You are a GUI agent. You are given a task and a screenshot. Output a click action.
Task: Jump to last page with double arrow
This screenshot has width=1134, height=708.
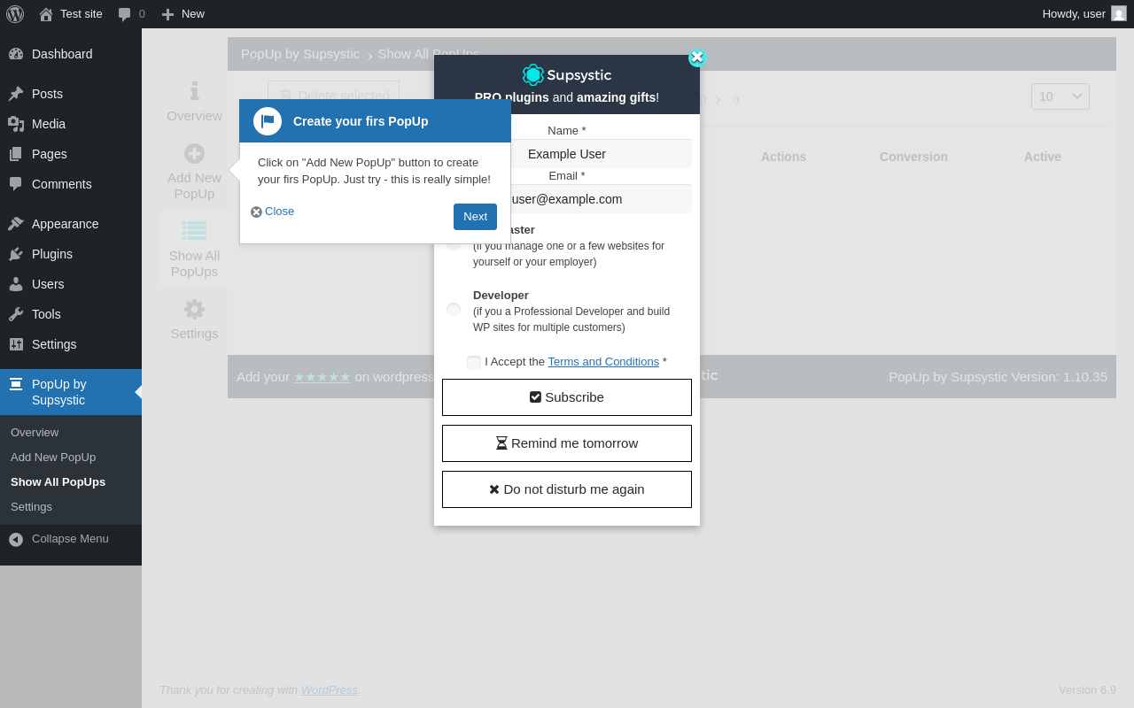pyautogui.click(x=736, y=100)
